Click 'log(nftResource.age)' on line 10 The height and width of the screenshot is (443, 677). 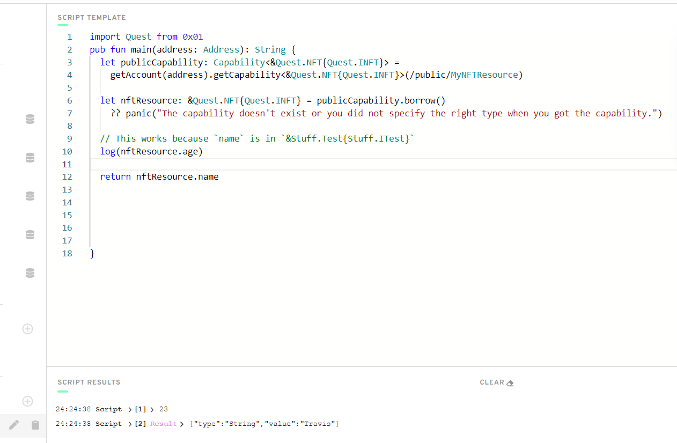point(152,151)
